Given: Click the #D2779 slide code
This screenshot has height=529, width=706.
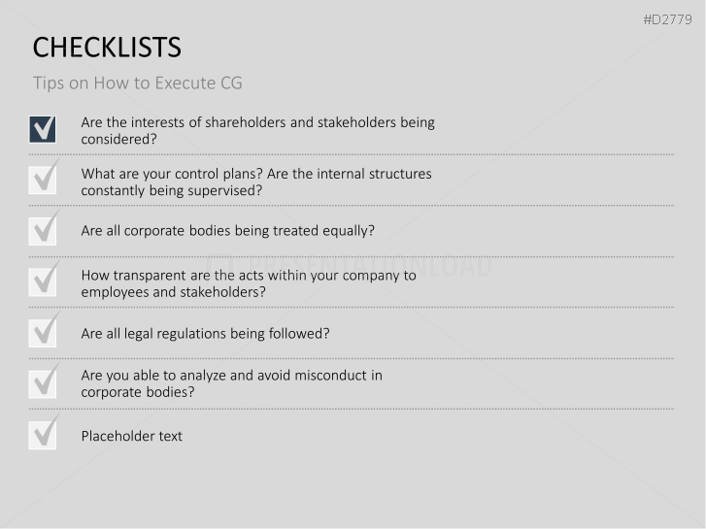Looking at the screenshot, I should tap(667, 19).
